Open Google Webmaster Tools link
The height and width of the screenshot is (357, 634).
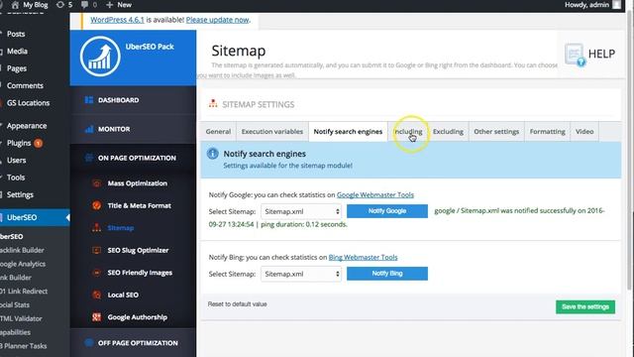coord(375,194)
